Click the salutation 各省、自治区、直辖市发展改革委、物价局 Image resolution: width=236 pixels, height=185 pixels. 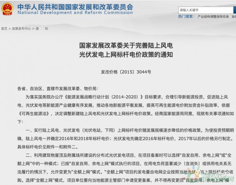(x=58, y=89)
